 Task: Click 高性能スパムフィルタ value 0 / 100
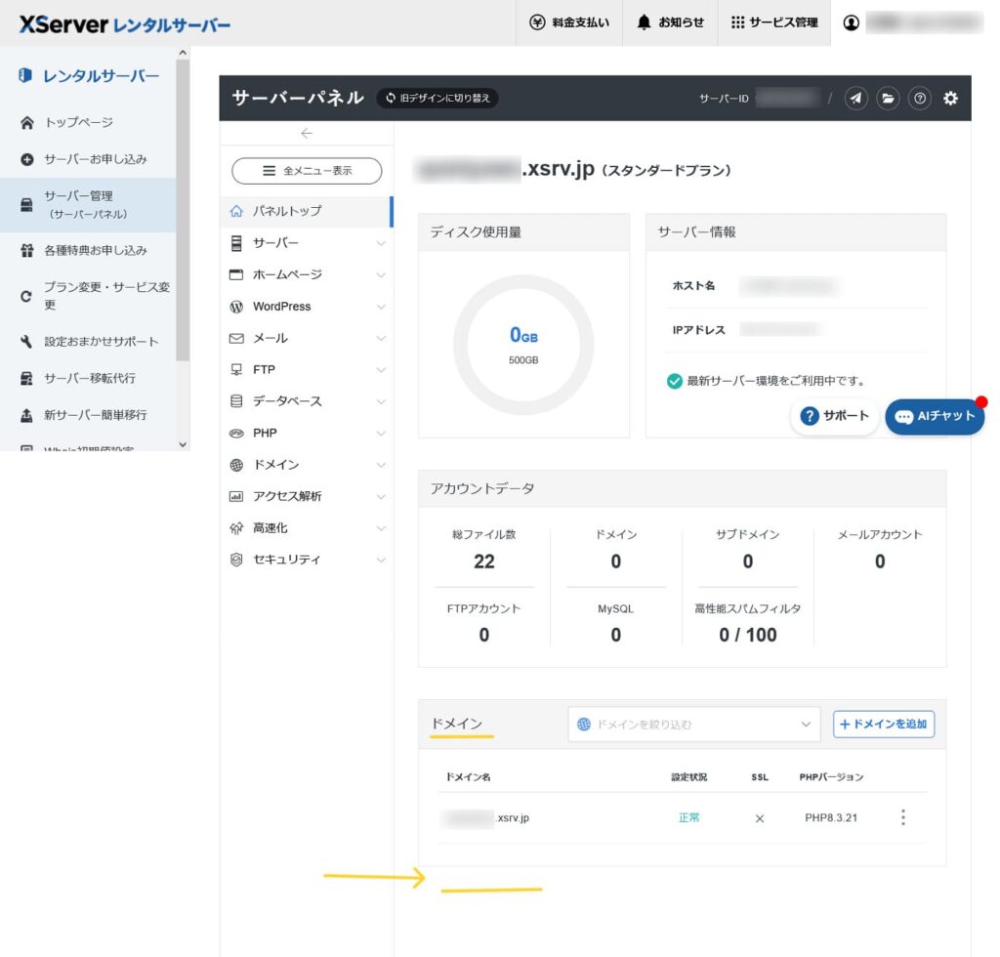pyautogui.click(x=747, y=635)
